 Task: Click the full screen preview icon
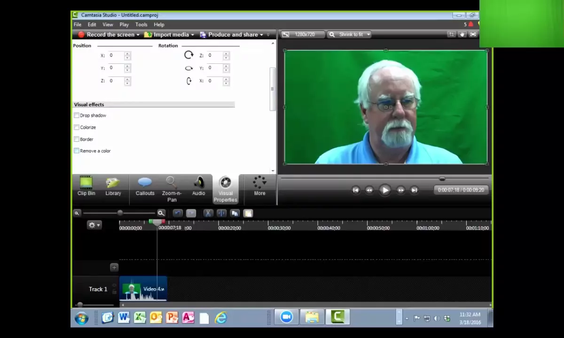click(x=473, y=34)
